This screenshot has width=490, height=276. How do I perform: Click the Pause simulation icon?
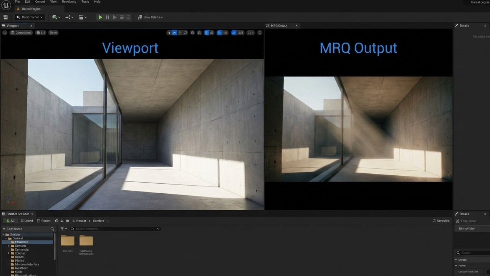pyautogui.click(x=107, y=17)
